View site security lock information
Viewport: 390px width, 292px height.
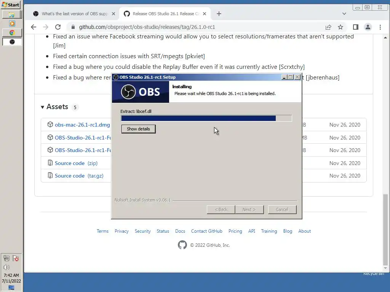click(73, 27)
